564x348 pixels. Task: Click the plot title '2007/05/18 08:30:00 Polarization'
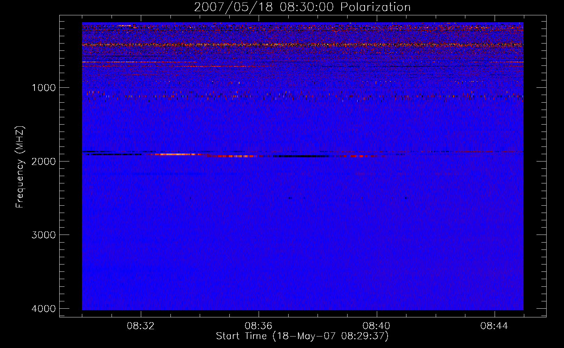click(302, 7)
